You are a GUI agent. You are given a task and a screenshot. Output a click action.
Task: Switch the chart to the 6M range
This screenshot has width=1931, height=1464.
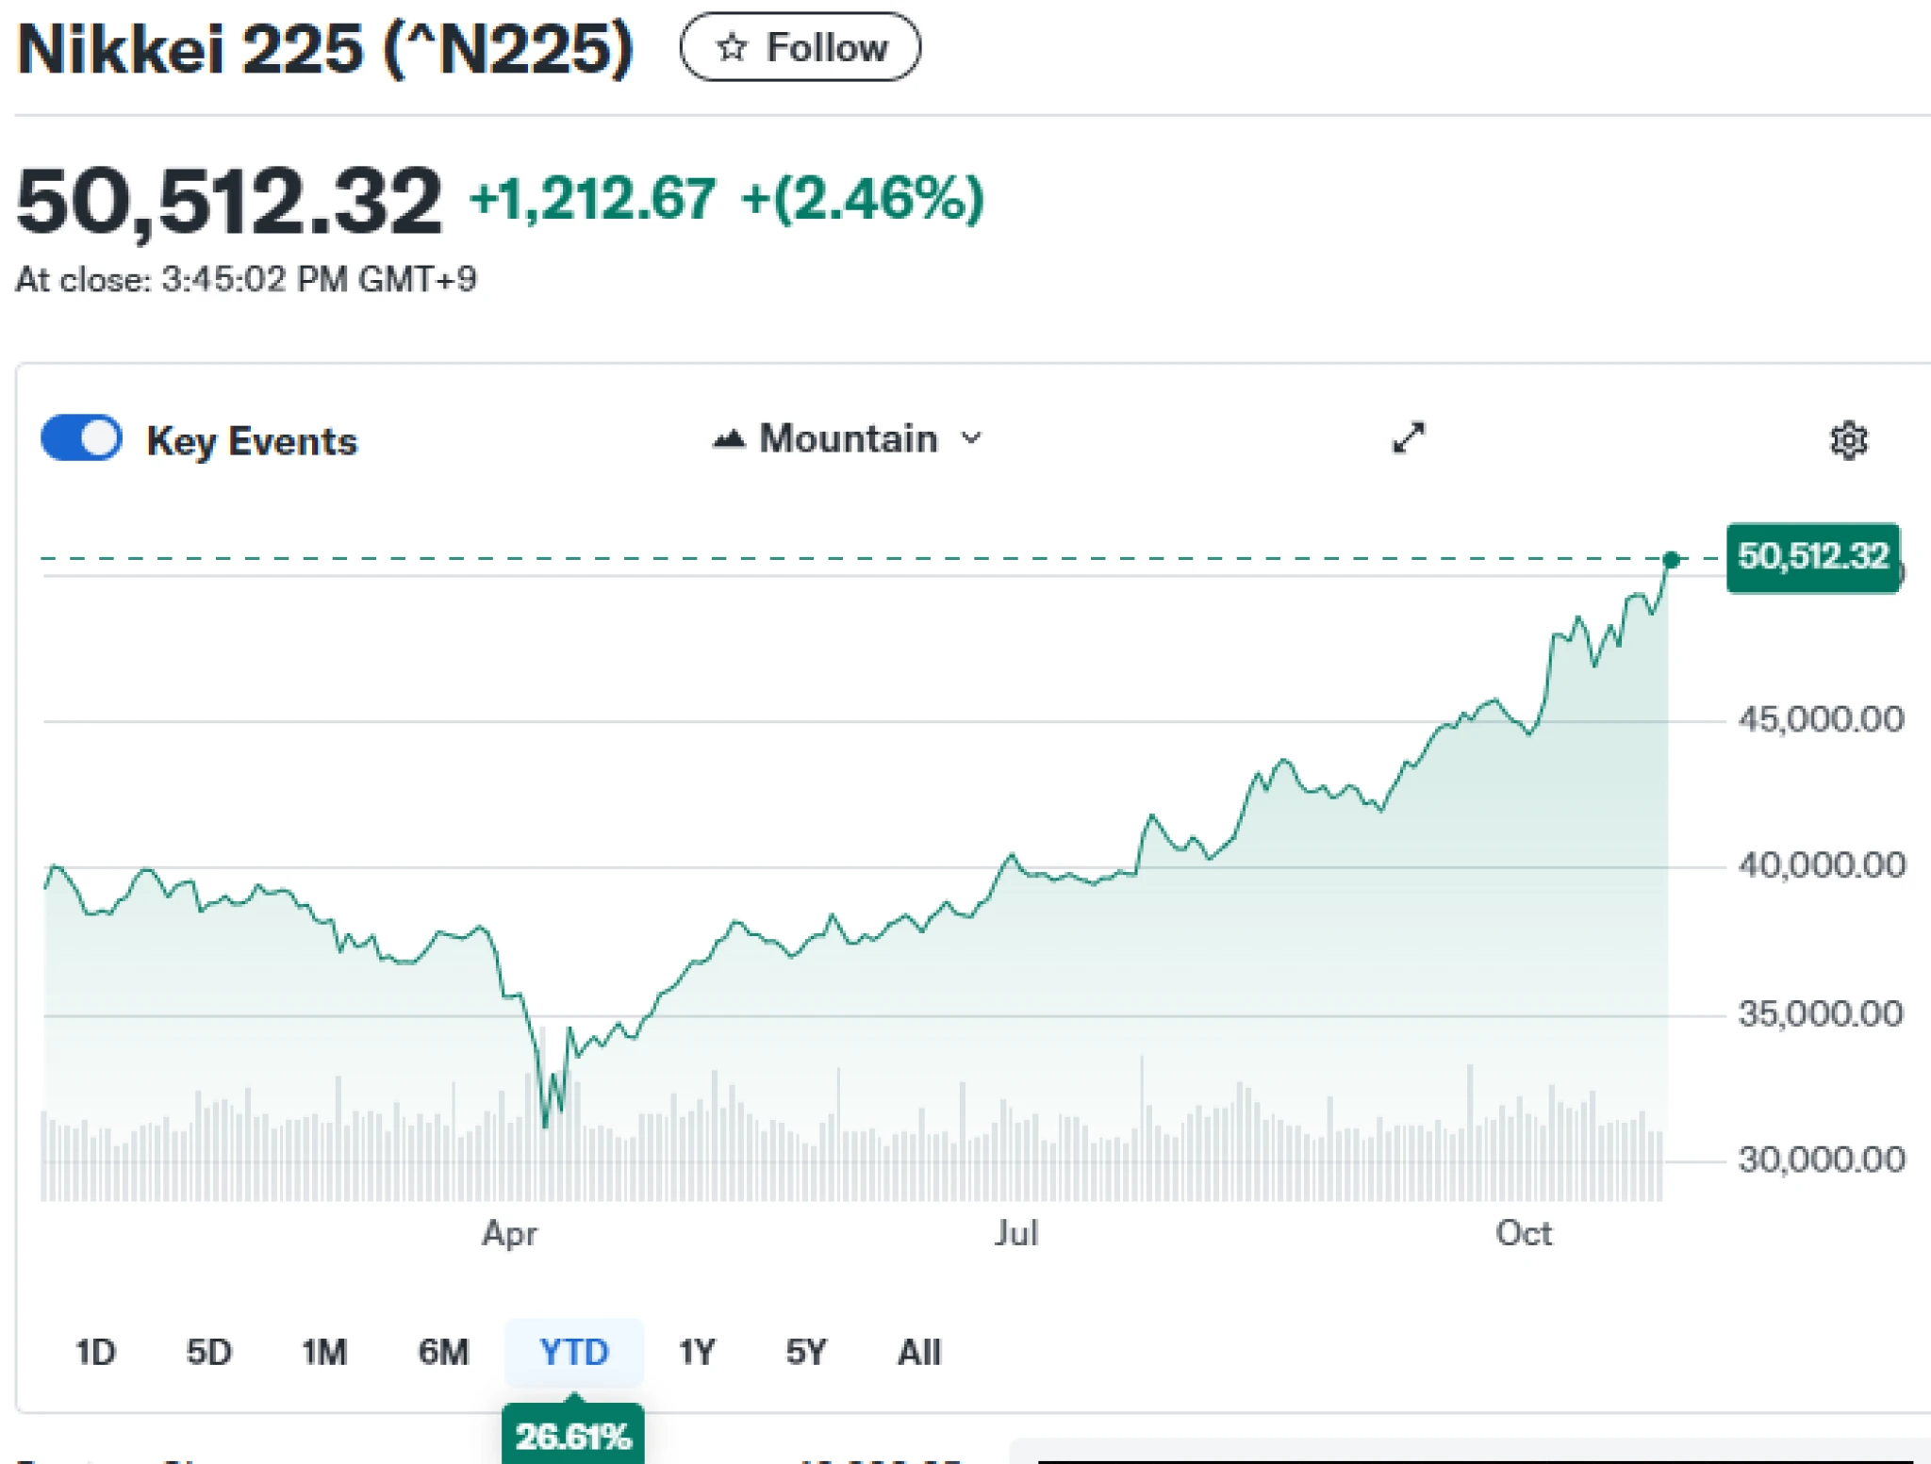coord(443,1353)
